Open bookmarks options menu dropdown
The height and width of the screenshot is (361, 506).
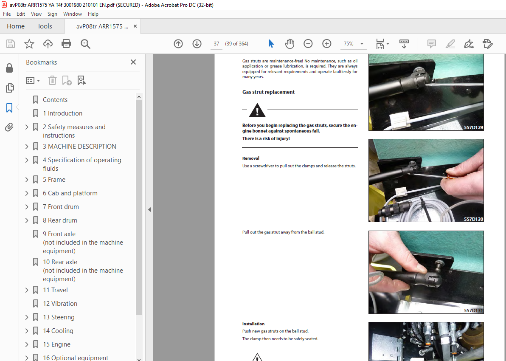coord(33,80)
